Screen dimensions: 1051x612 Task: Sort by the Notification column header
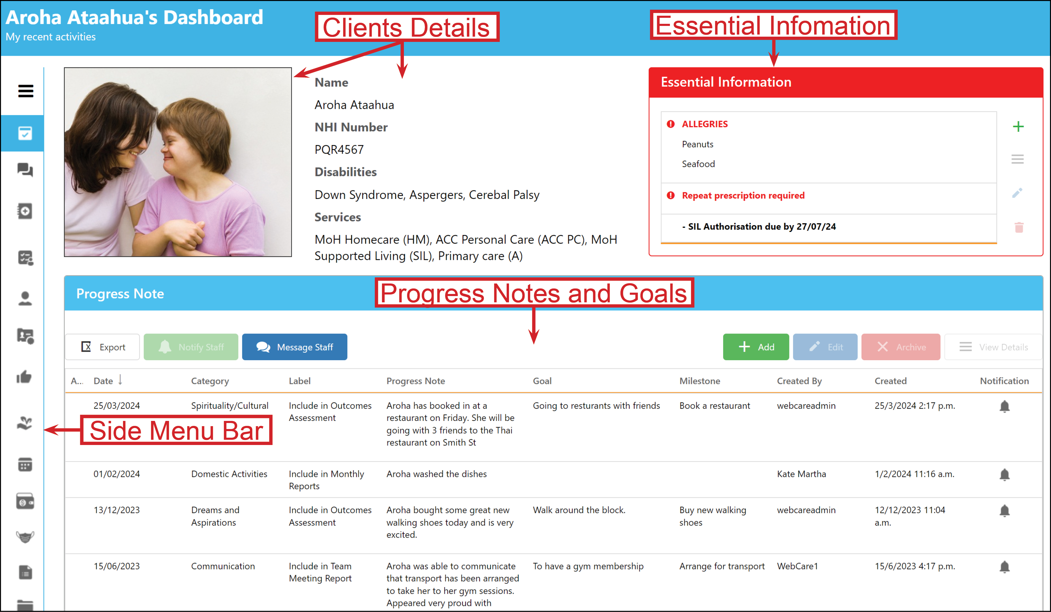click(x=1004, y=381)
